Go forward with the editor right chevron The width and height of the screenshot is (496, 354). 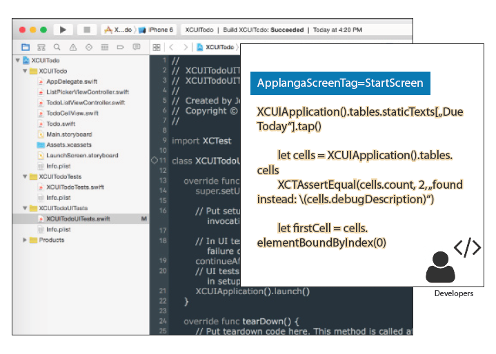pos(186,48)
